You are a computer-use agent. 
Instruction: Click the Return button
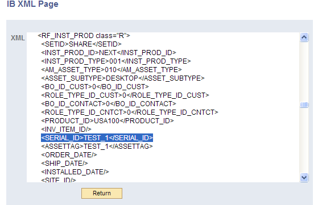102,193
